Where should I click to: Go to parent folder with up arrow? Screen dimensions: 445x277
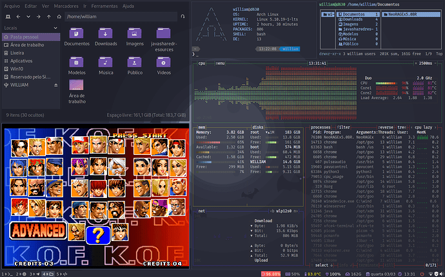(x=49, y=17)
